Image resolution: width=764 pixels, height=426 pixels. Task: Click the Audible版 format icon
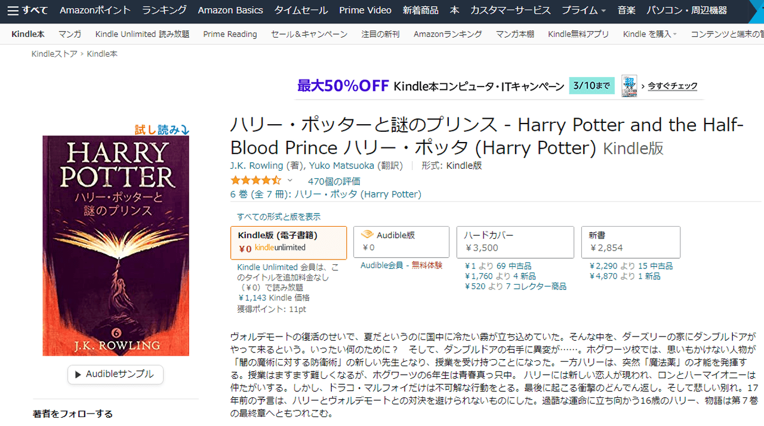click(367, 235)
